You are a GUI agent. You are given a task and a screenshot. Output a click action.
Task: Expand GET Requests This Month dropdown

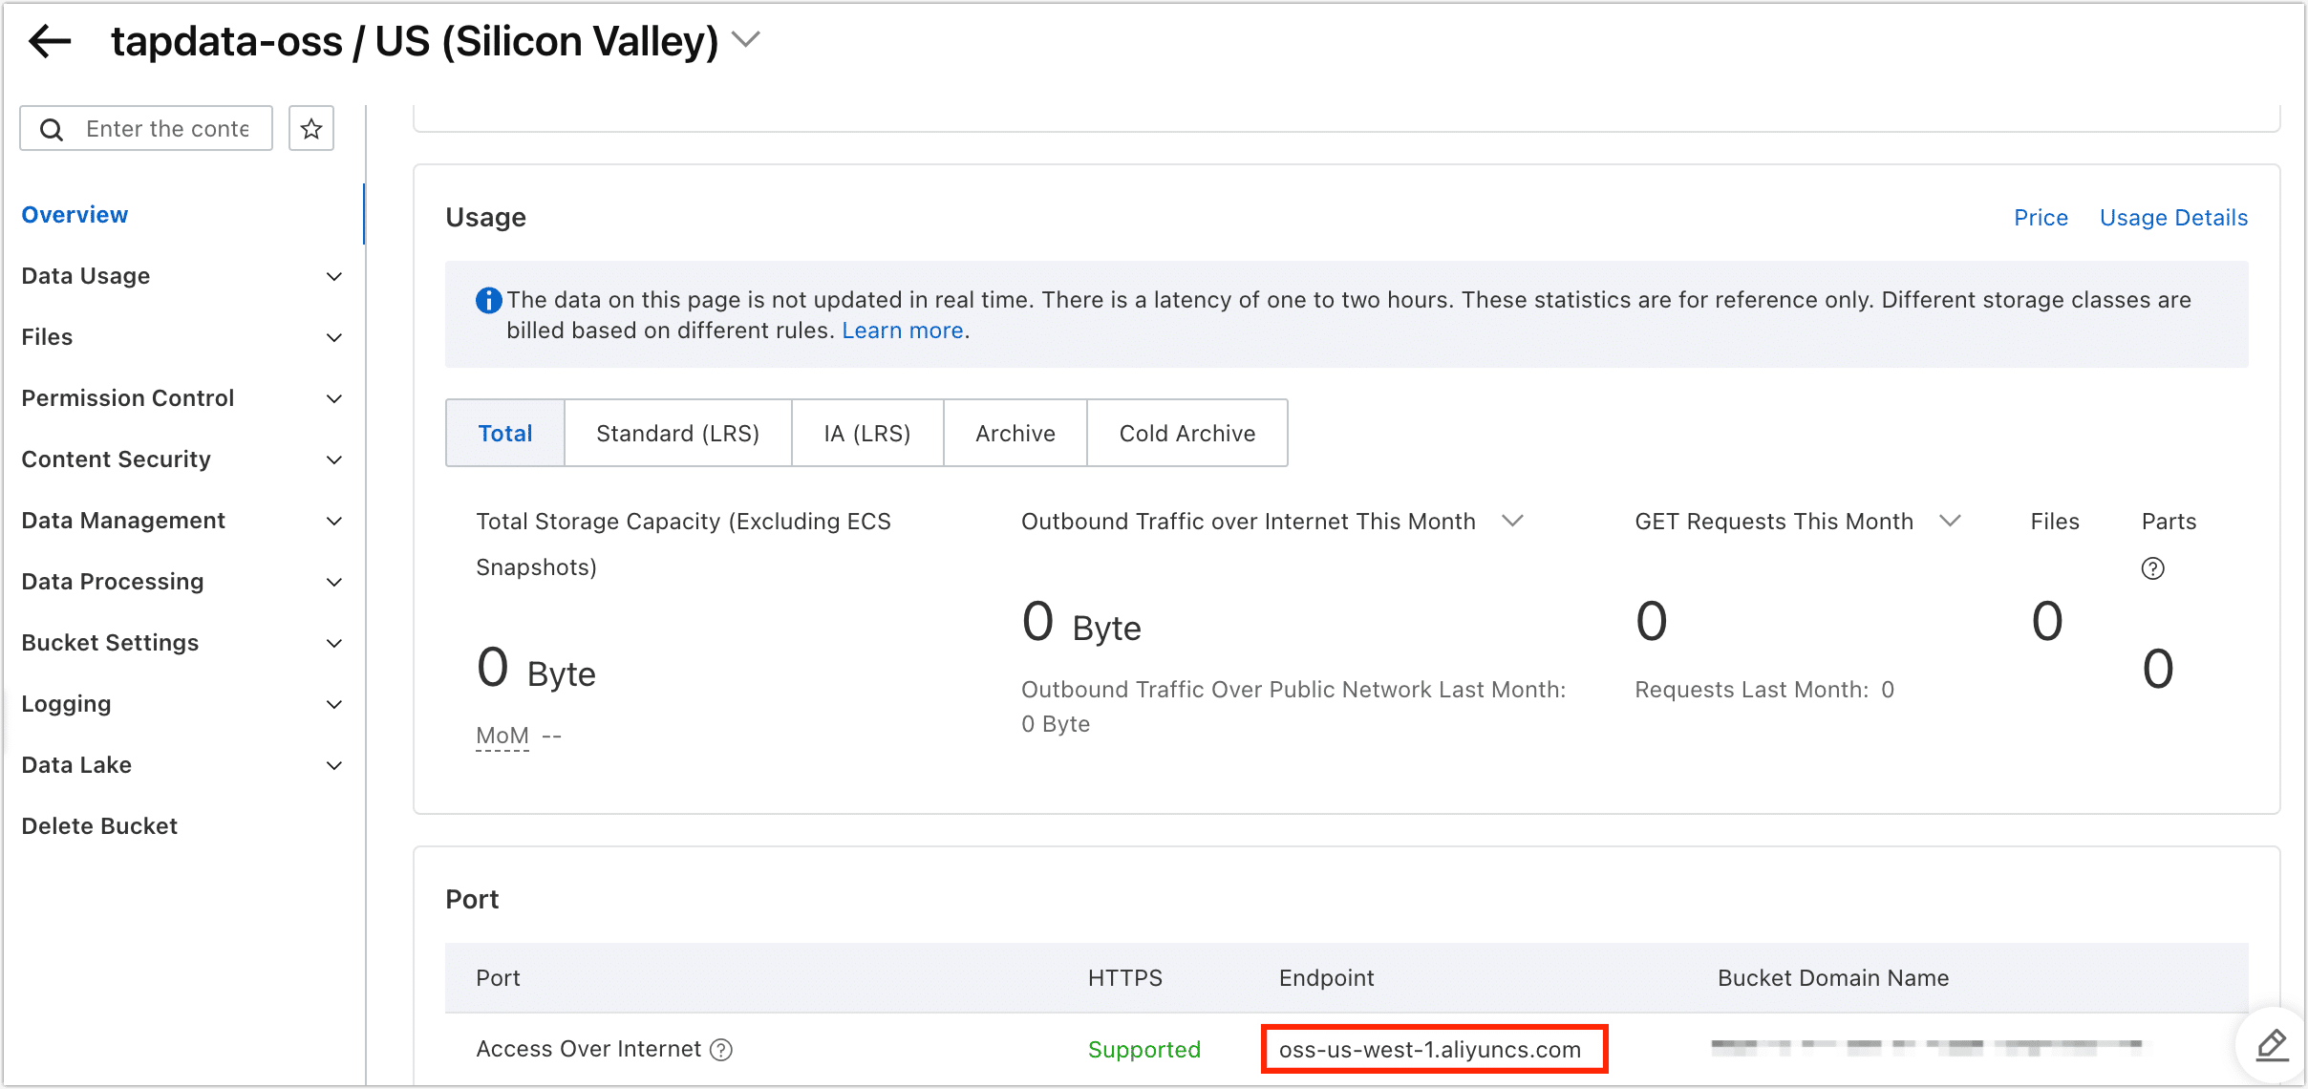point(1951,521)
